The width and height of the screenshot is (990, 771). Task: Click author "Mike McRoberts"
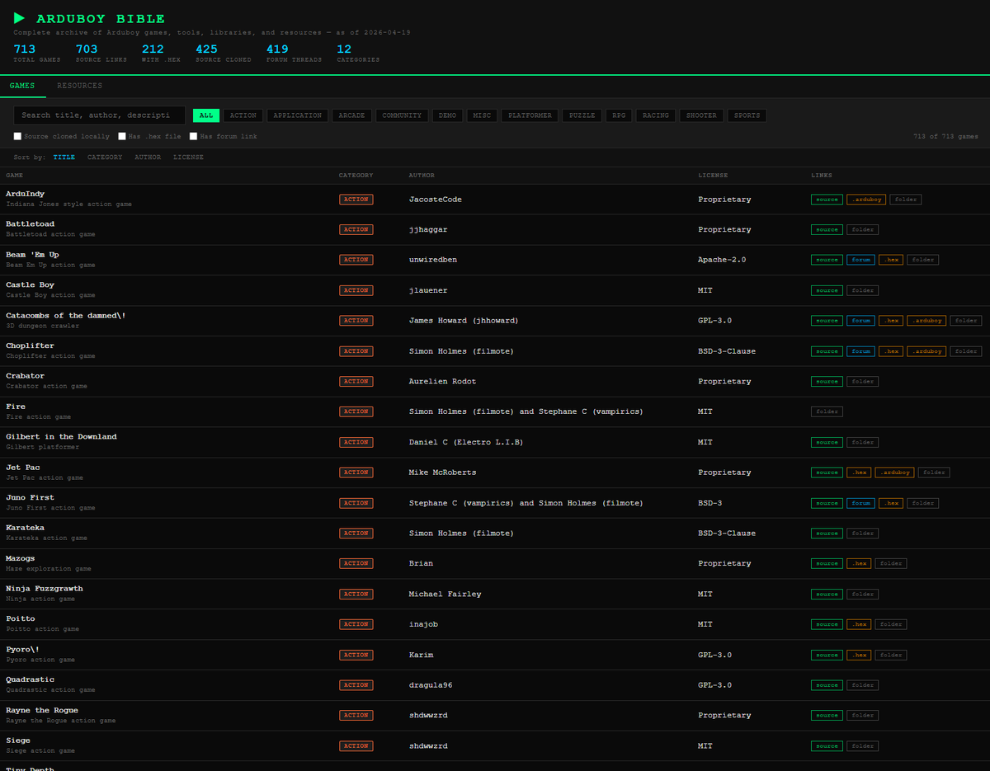pyautogui.click(x=442, y=472)
